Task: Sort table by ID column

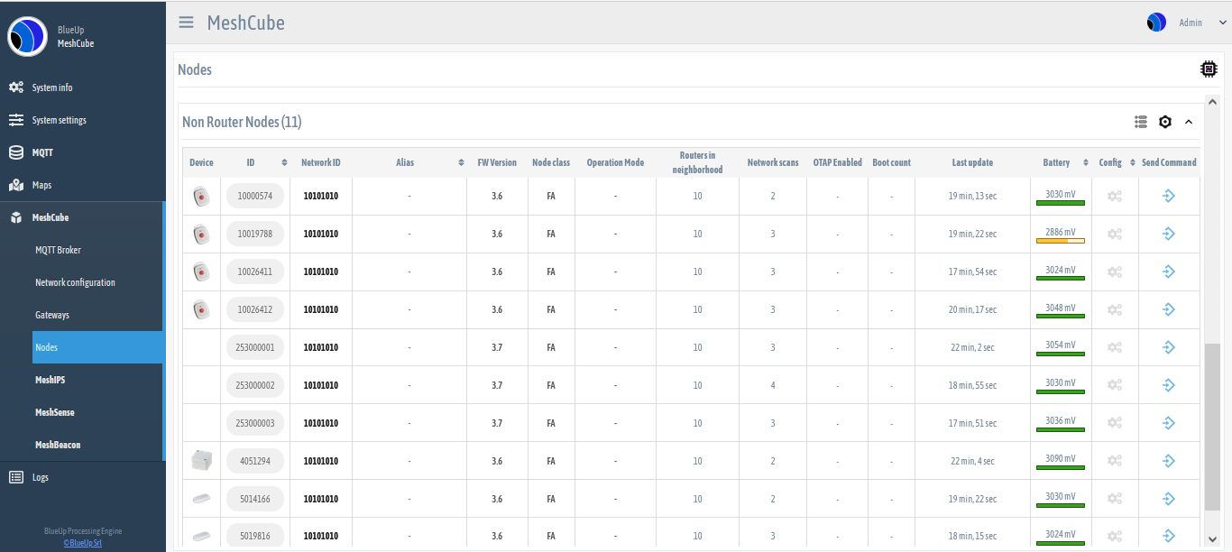Action: click(284, 163)
